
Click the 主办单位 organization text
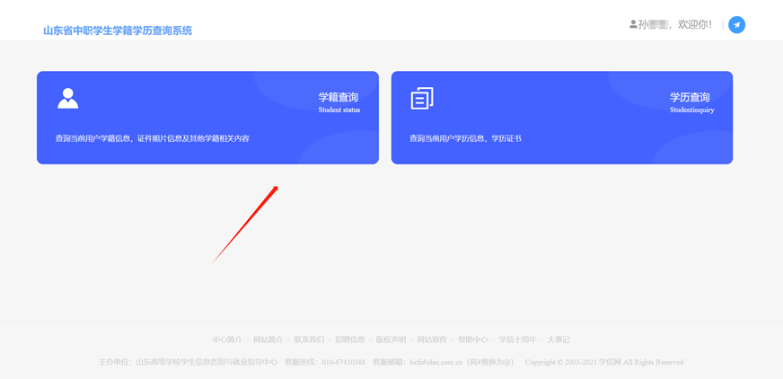pyautogui.click(x=188, y=362)
